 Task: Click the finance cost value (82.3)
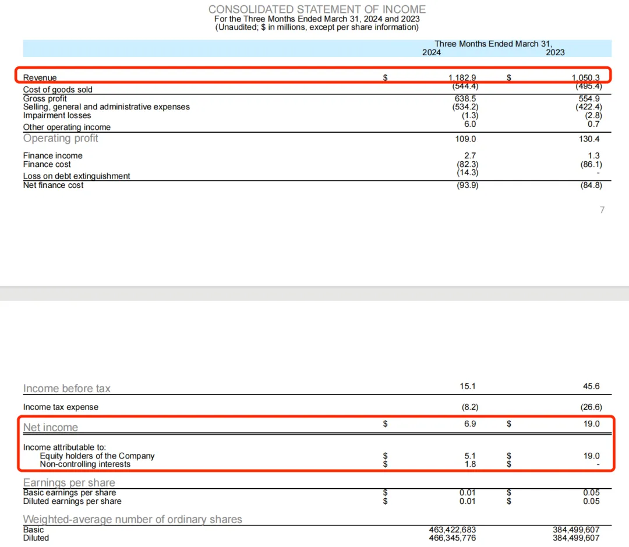click(x=467, y=164)
